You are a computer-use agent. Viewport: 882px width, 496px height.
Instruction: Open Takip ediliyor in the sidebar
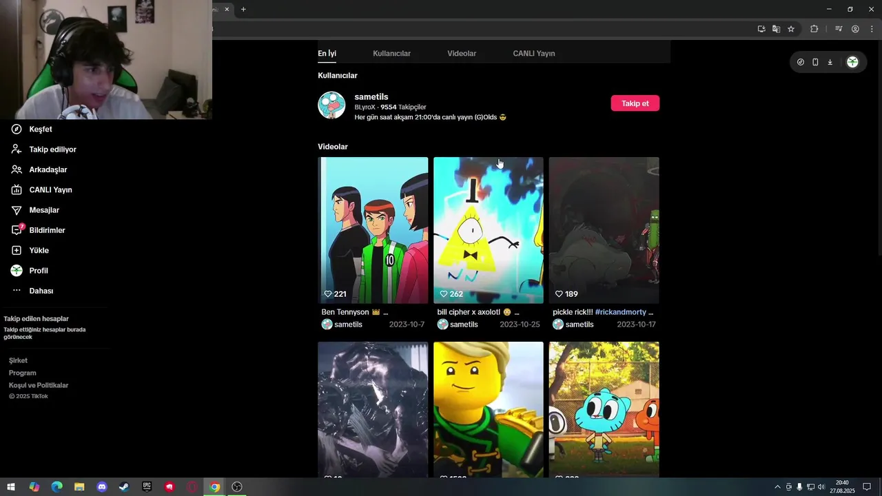tap(52, 149)
